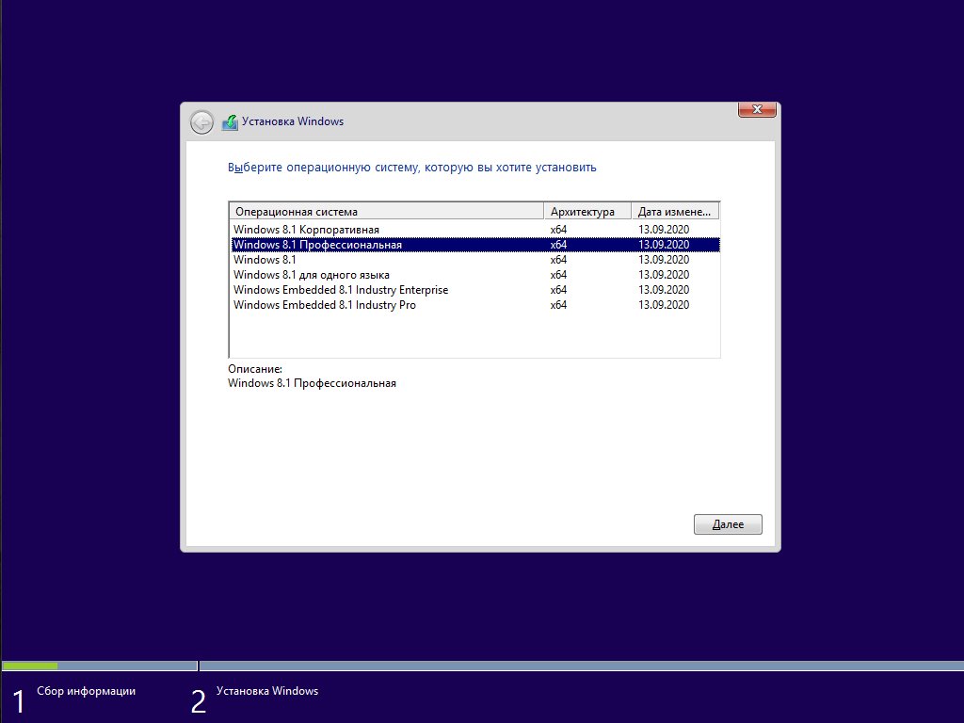The height and width of the screenshot is (723, 964).
Task: Click x64 architecture of Корпоративная row
Action: coord(558,230)
